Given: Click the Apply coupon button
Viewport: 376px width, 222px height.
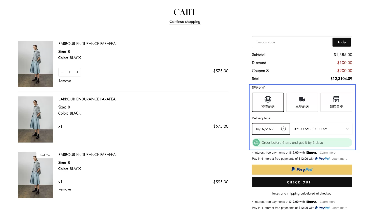Looking at the screenshot, I should [341, 42].
